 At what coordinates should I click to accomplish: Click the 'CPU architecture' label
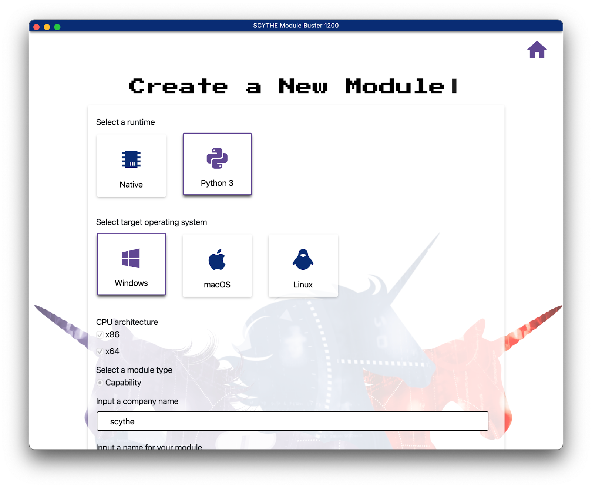coord(127,322)
